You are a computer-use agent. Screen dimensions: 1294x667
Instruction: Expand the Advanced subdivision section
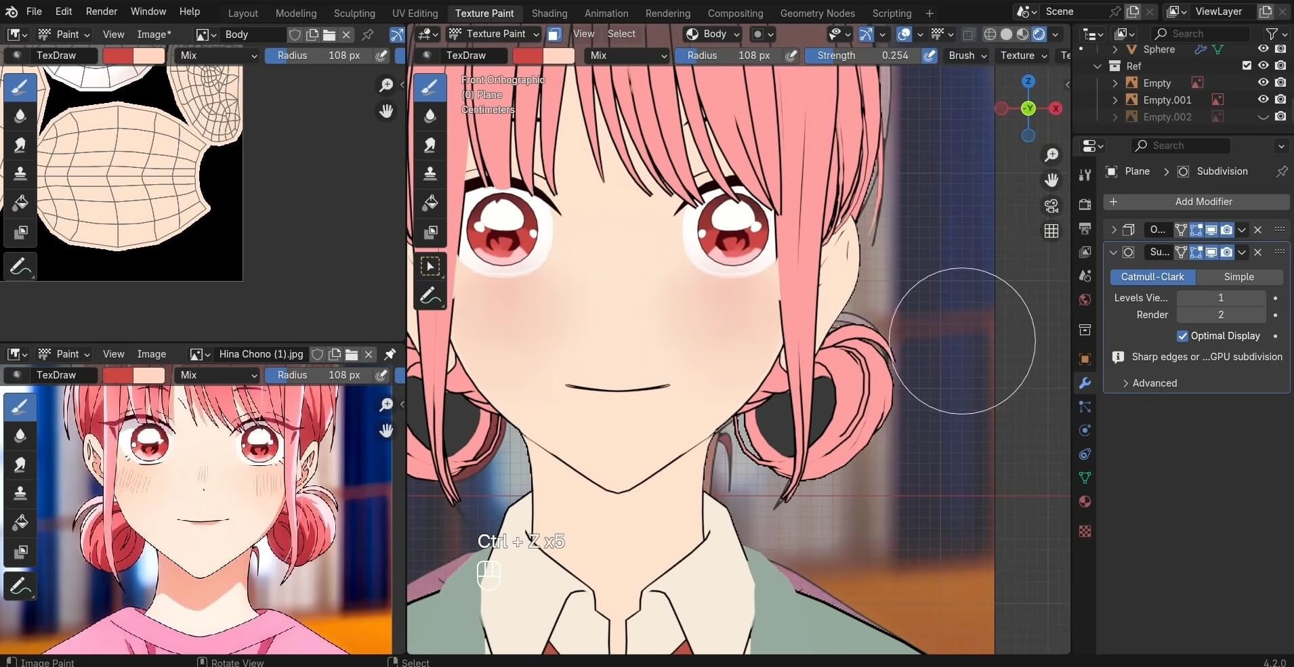1149,383
